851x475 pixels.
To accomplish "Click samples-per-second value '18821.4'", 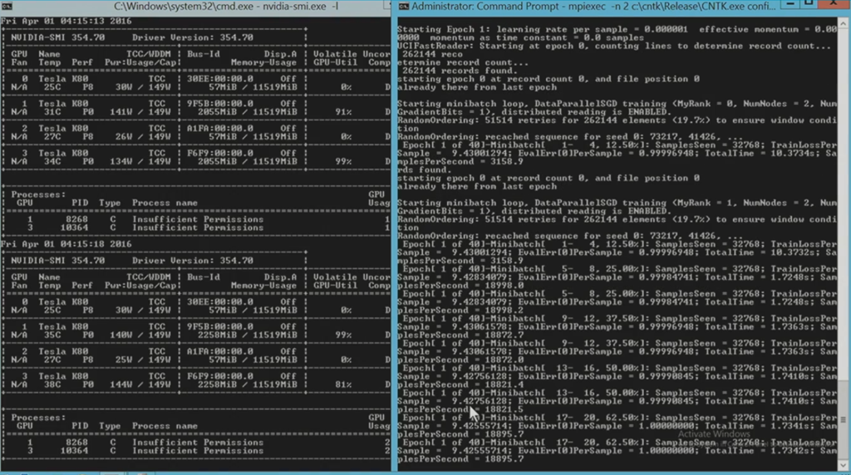I will 504,385.
